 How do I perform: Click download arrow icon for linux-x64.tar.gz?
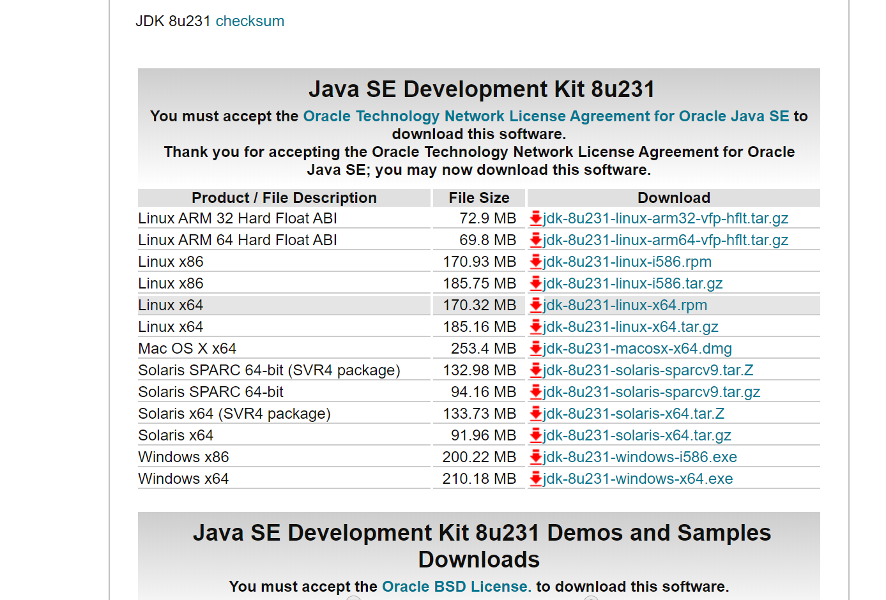(x=536, y=327)
